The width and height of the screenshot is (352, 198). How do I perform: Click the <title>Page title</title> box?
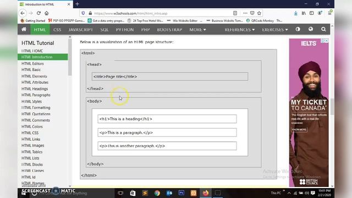point(170,76)
